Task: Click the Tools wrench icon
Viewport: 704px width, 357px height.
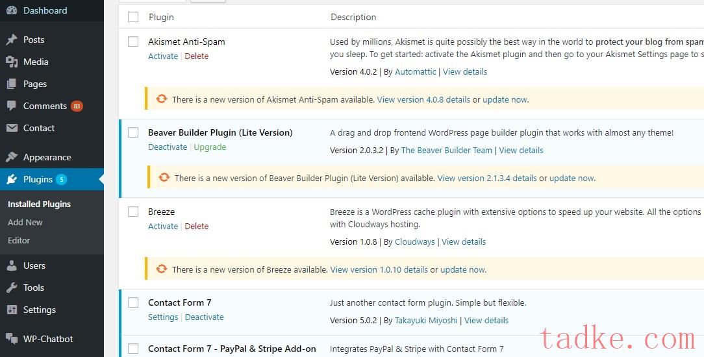Action: 12,288
